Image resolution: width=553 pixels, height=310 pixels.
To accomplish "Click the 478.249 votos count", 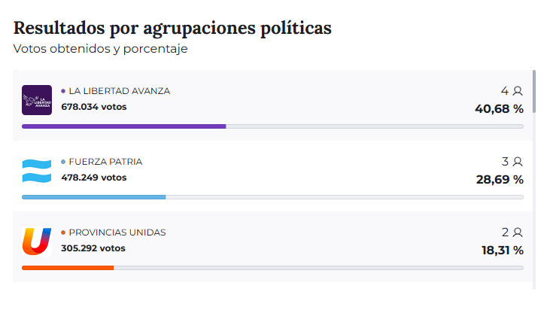I will click(94, 178).
